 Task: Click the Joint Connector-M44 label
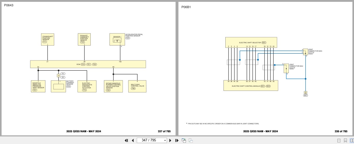296,65
